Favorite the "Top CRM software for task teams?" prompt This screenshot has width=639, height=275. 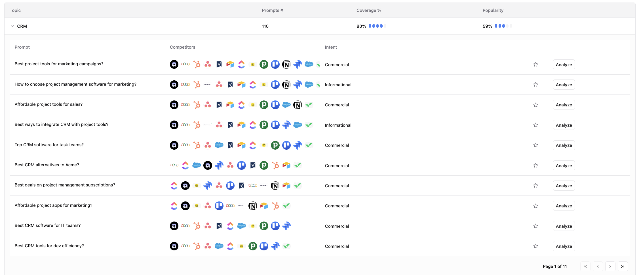pos(535,145)
